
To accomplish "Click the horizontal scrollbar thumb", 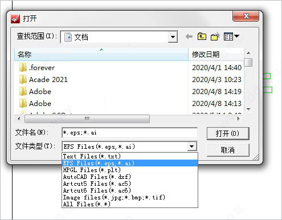I will point(87,119).
